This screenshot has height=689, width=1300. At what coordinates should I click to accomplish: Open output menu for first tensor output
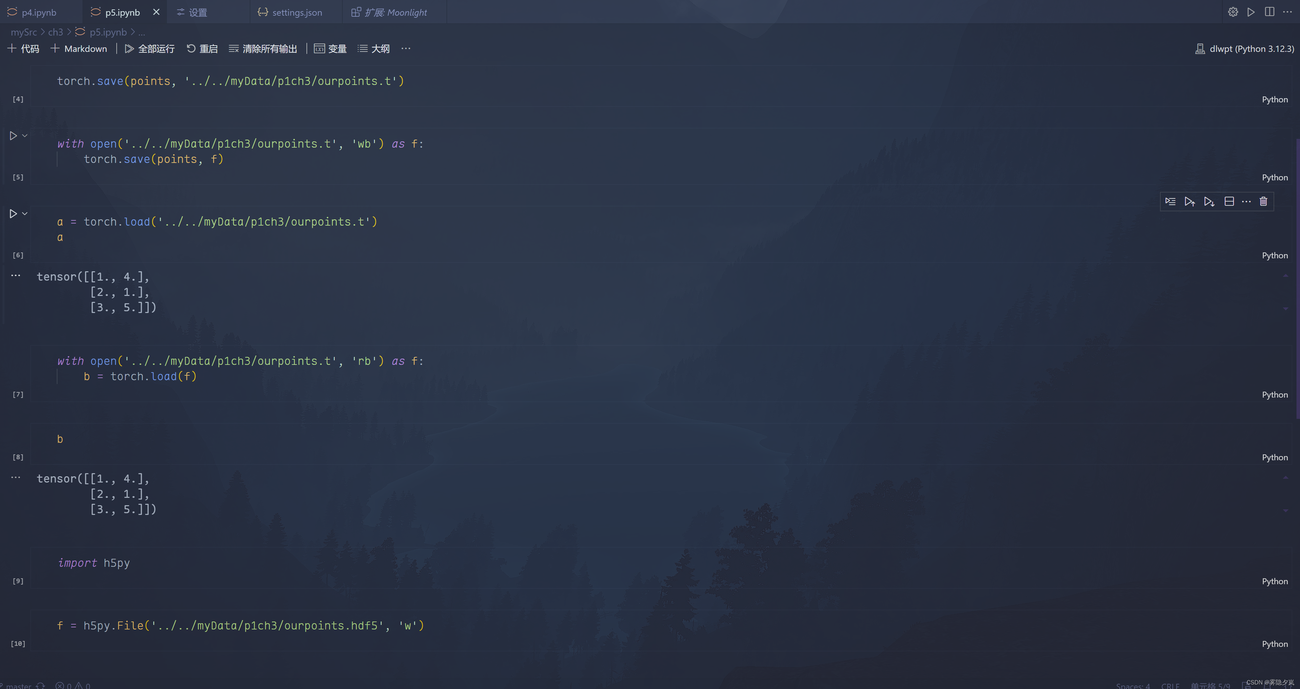coord(16,275)
